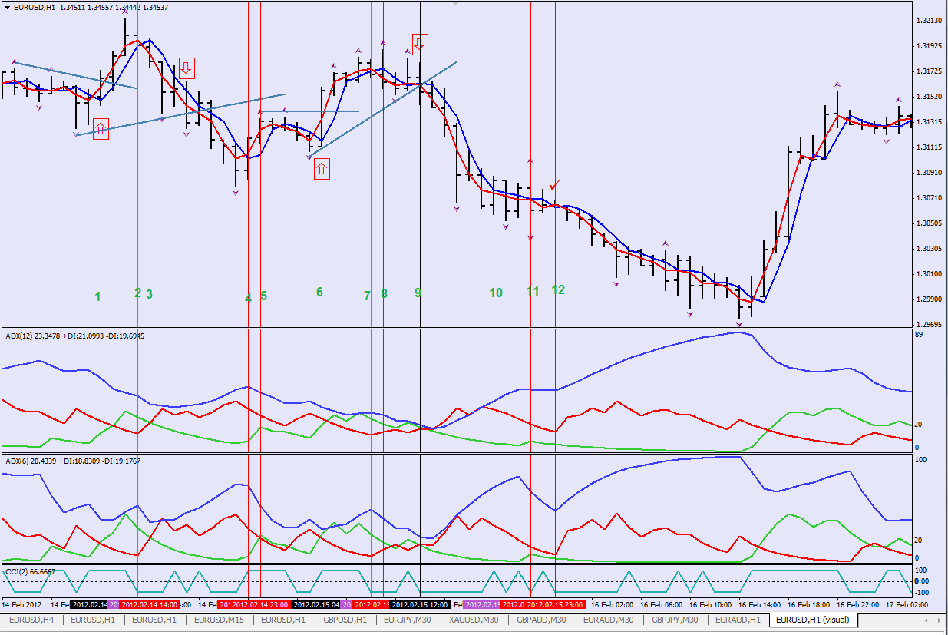Select the 2012.02.15 12:00 vertical line date label
Viewport: 948px width, 635px height.
420,605
